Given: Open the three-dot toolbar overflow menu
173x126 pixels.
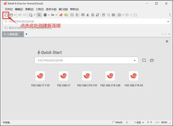Looking at the screenshot, I should point(170,15).
